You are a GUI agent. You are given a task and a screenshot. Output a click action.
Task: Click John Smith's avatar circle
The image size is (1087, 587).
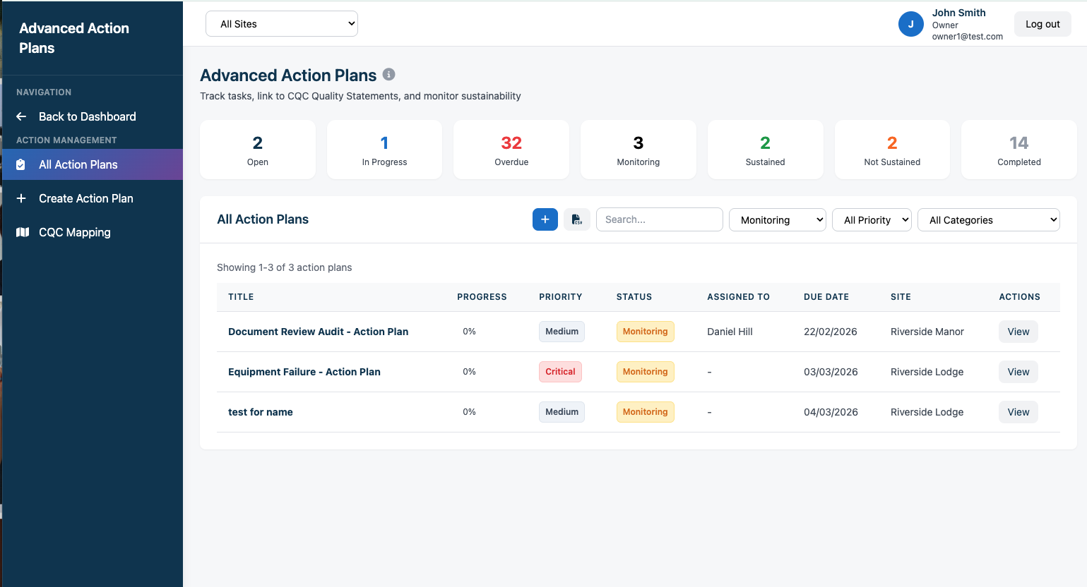click(911, 23)
